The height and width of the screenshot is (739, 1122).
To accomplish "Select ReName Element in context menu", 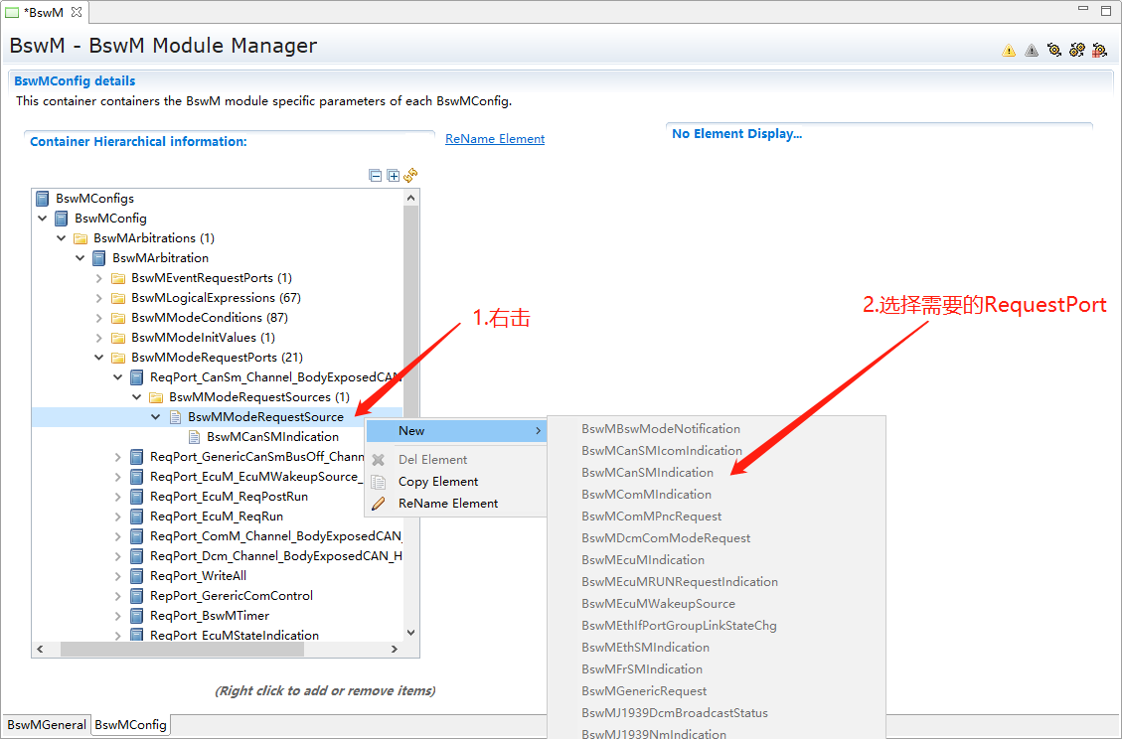I will 448,504.
